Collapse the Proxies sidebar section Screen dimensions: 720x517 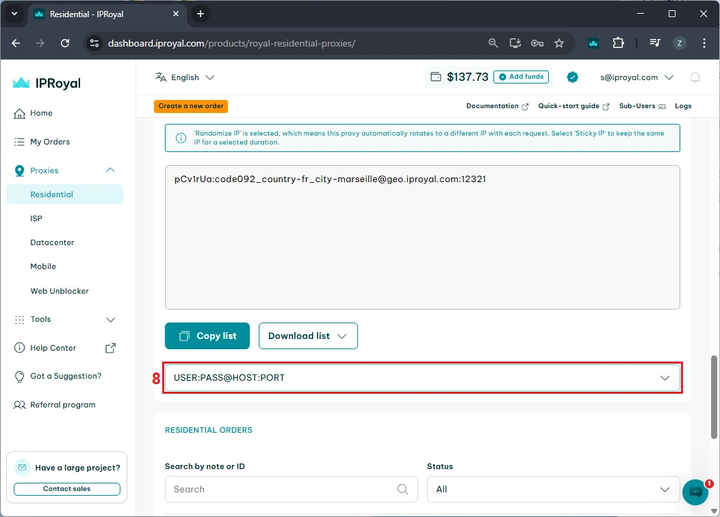(x=110, y=171)
